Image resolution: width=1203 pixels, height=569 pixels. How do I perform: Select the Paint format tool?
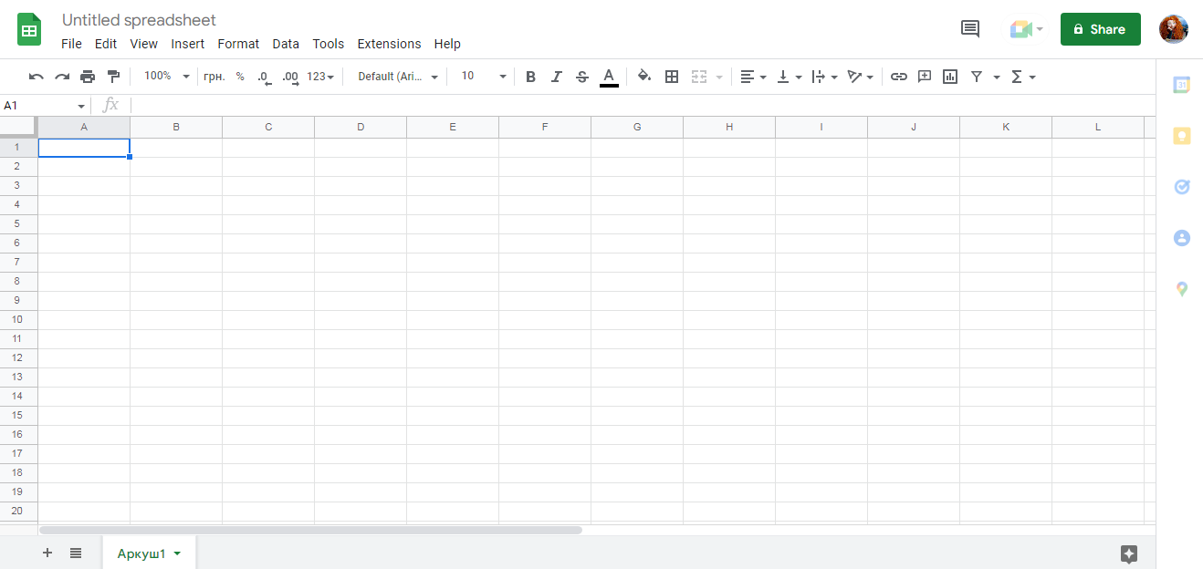[113, 77]
